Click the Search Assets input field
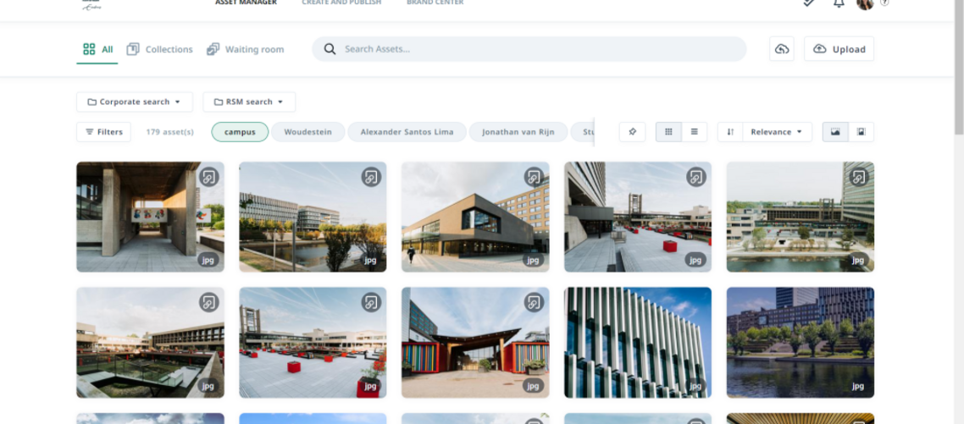This screenshot has height=424, width=964. [x=529, y=49]
